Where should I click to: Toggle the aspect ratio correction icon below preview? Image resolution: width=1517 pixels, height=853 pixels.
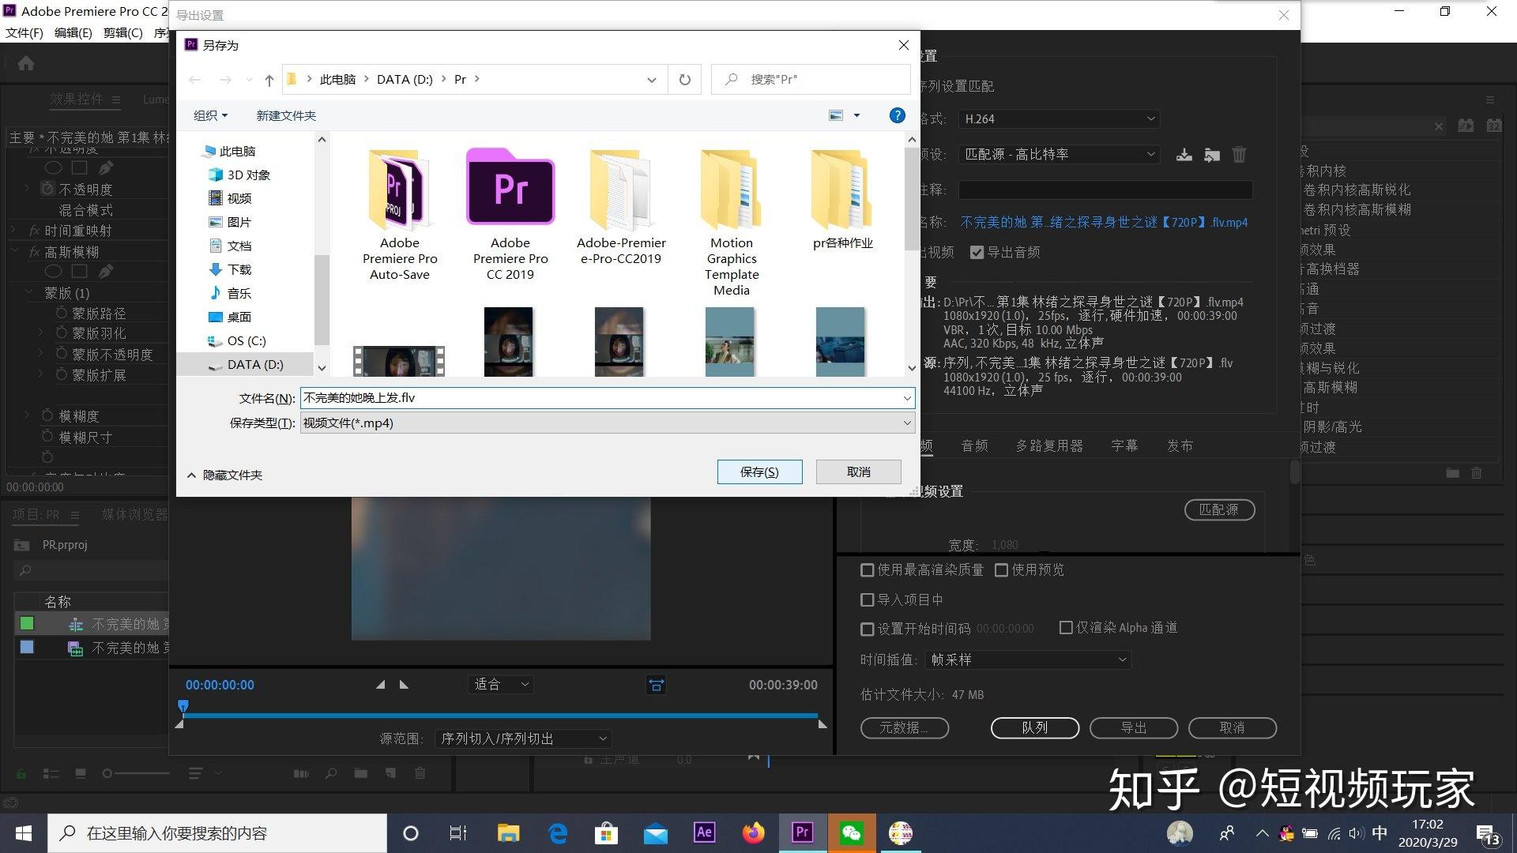(656, 685)
